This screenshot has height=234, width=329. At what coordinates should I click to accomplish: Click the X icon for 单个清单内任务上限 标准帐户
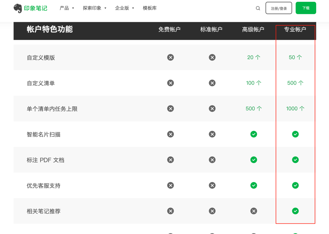[212, 108]
